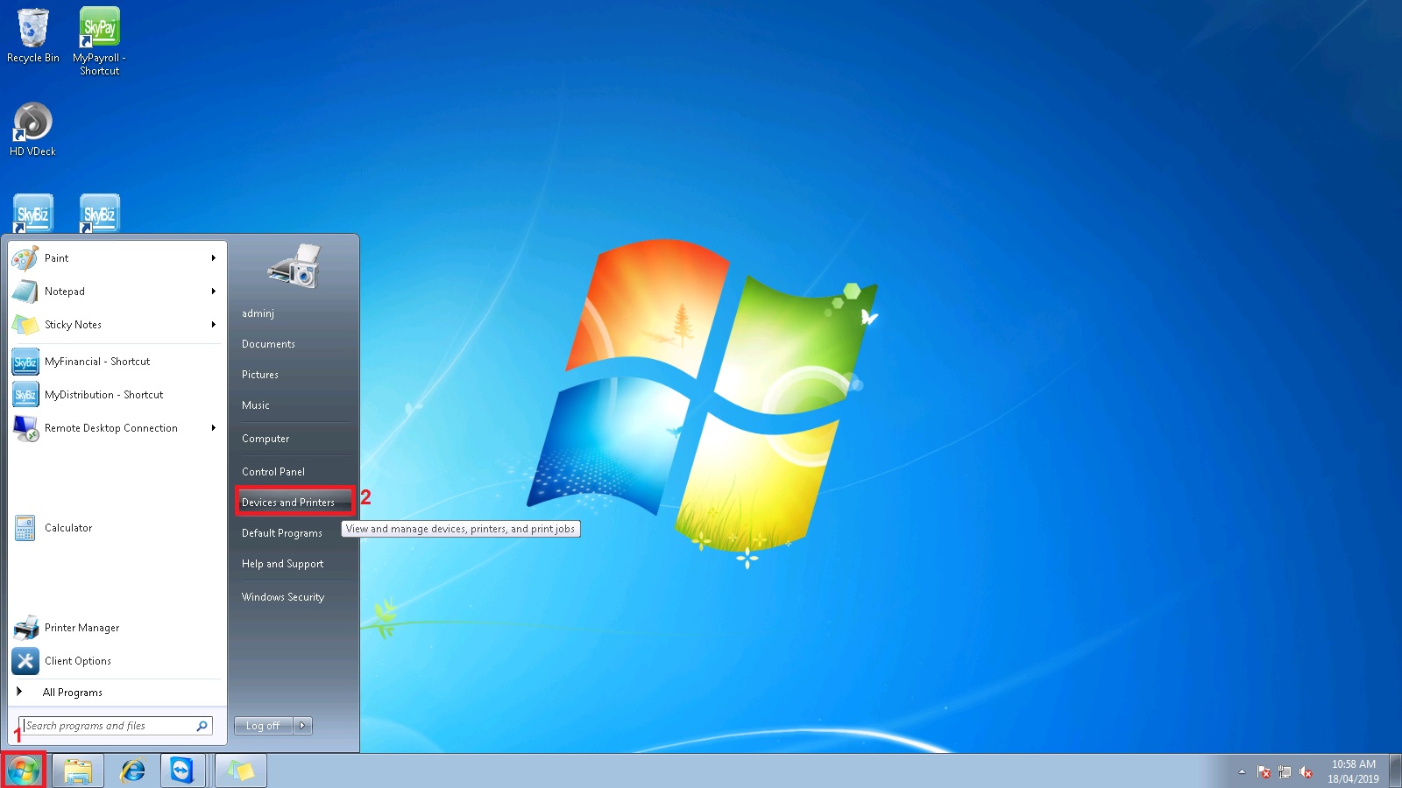Expand the Paint recent files arrow
Screen dimensions: 1402x788
click(x=213, y=258)
